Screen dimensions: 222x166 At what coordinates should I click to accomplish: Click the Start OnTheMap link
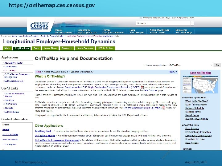200,73
